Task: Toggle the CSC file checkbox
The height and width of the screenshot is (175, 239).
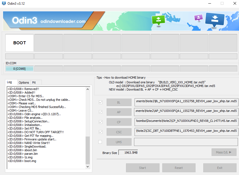Action: coord(101,132)
